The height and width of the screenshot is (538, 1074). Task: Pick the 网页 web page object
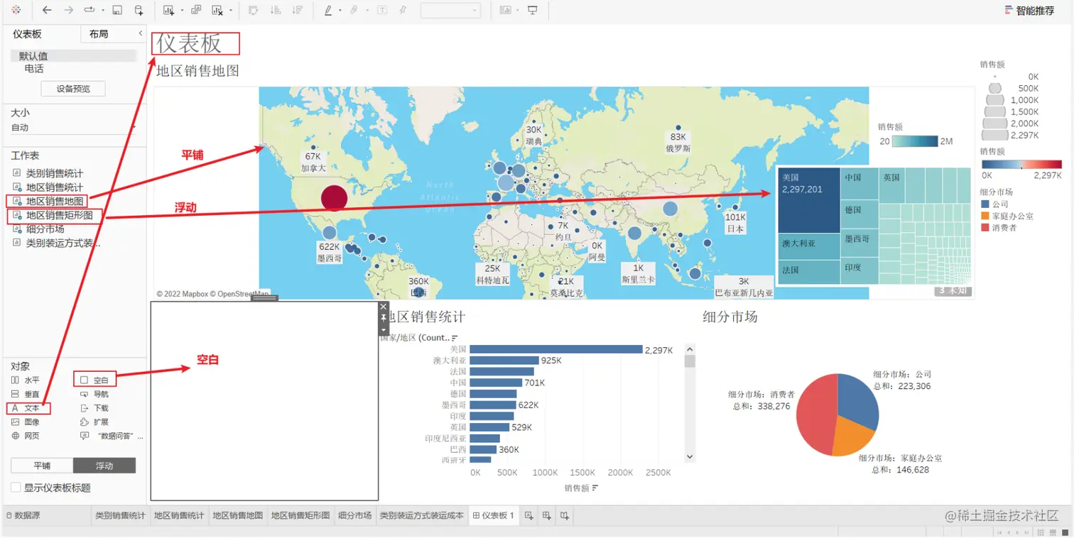click(26, 436)
